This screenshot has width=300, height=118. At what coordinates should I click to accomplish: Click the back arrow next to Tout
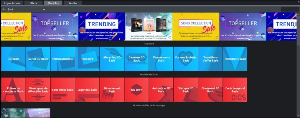[4, 9]
